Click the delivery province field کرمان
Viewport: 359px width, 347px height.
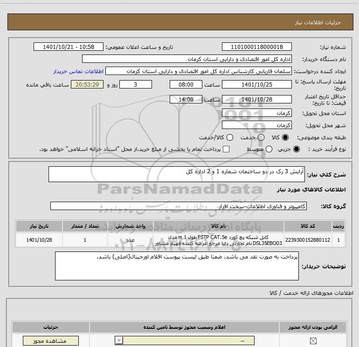(256, 113)
